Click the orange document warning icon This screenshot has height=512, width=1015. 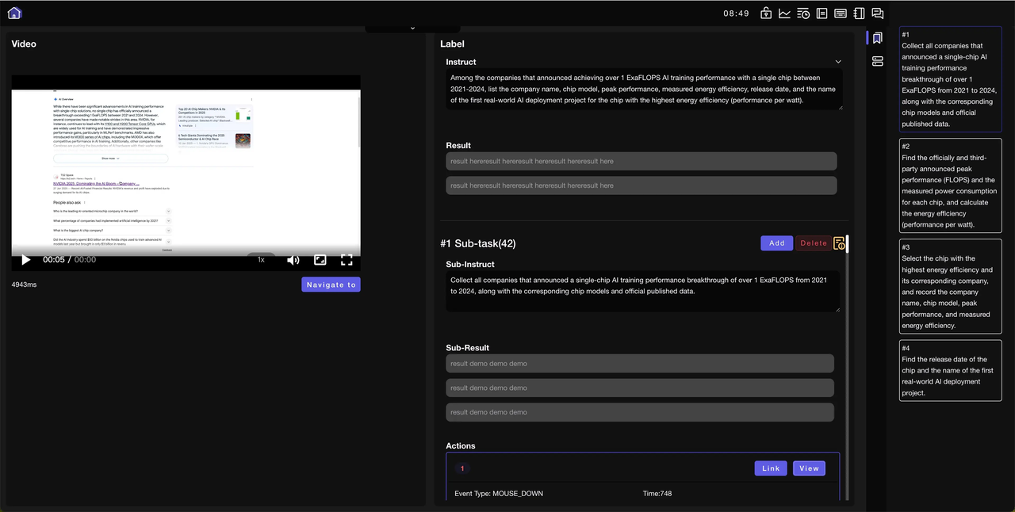[839, 243]
